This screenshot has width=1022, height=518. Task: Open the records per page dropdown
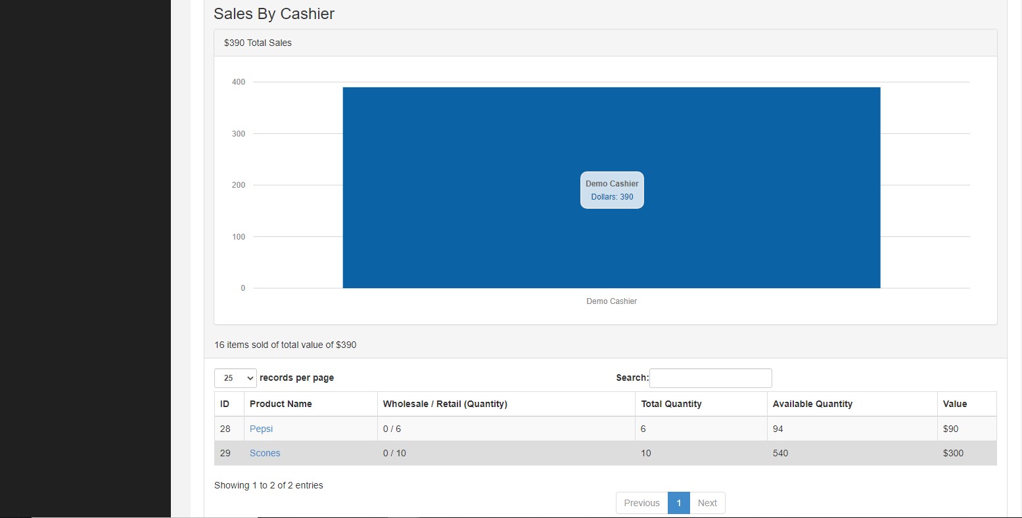(x=235, y=378)
